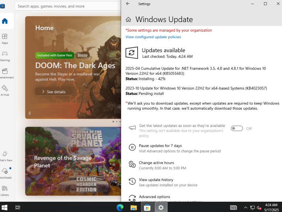The height and width of the screenshot is (212, 282).
Task: Click Settings gear on taskbar
Action: (161, 208)
